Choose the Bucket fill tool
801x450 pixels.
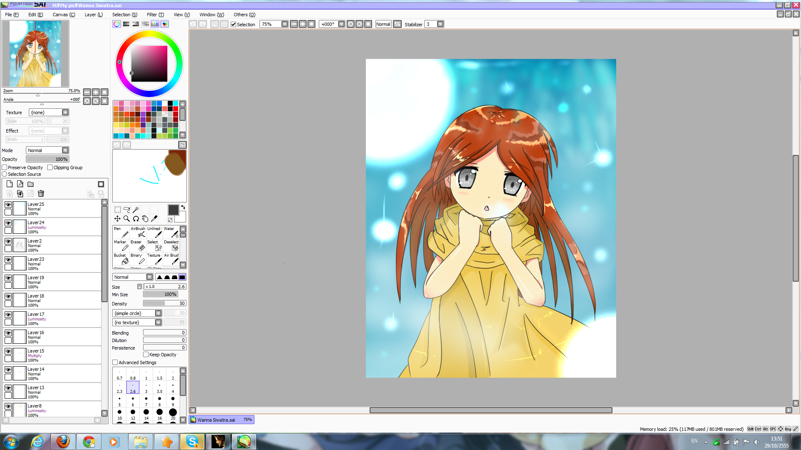click(121, 258)
